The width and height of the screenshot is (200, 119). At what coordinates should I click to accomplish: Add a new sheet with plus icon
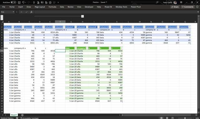point(22,115)
